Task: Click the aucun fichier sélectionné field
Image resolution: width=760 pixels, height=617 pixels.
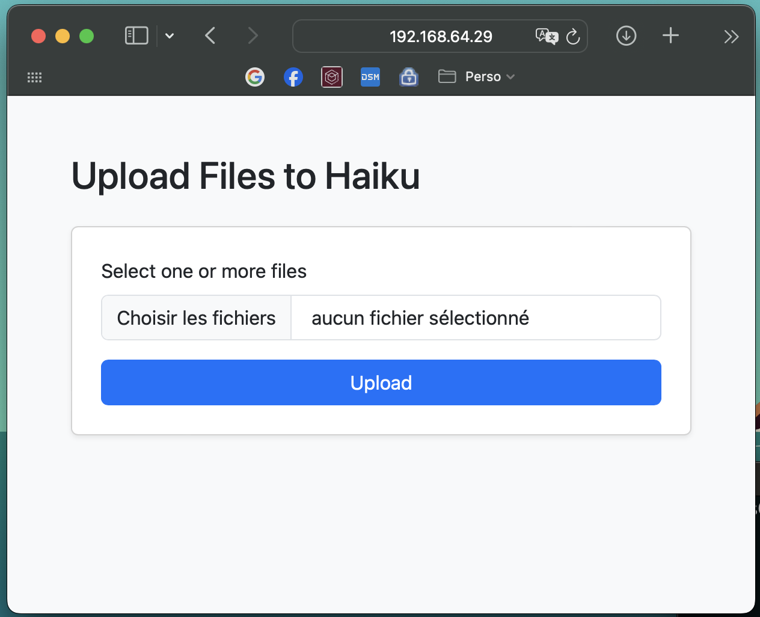Action: point(476,318)
